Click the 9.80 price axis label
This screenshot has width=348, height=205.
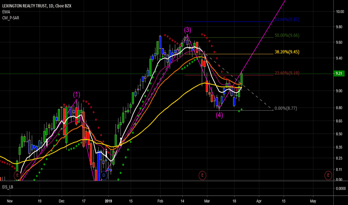[339, 27]
